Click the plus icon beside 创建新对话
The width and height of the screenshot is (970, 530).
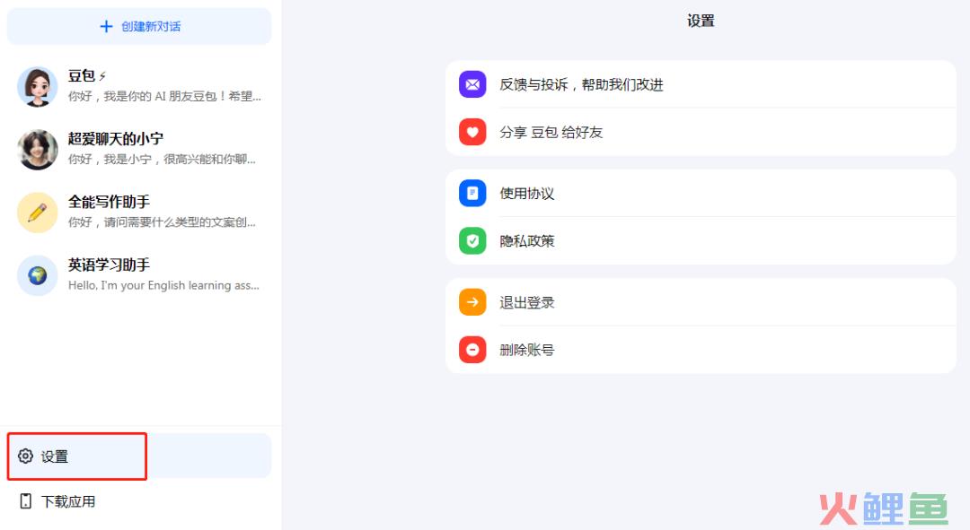tap(108, 25)
